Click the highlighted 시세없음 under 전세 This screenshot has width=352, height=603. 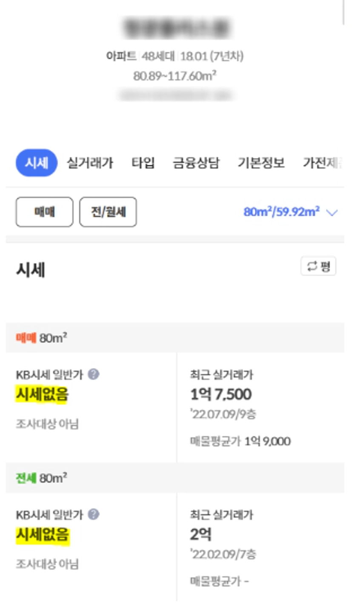[x=43, y=535]
